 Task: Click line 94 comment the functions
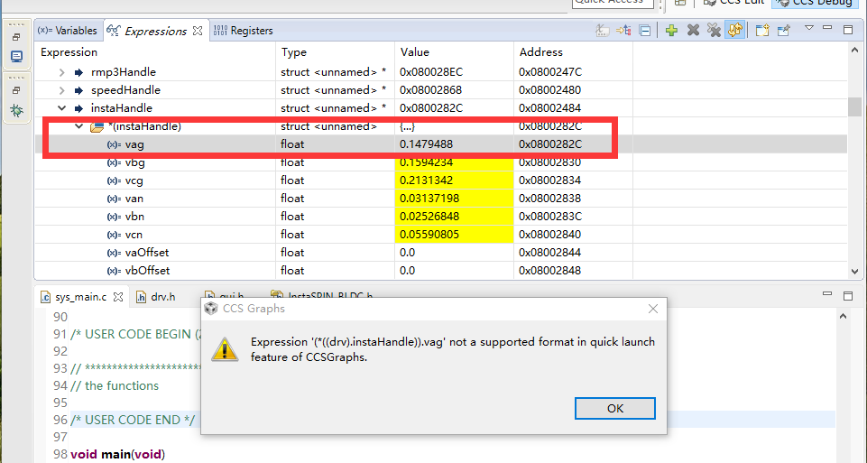pyautogui.click(x=115, y=385)
